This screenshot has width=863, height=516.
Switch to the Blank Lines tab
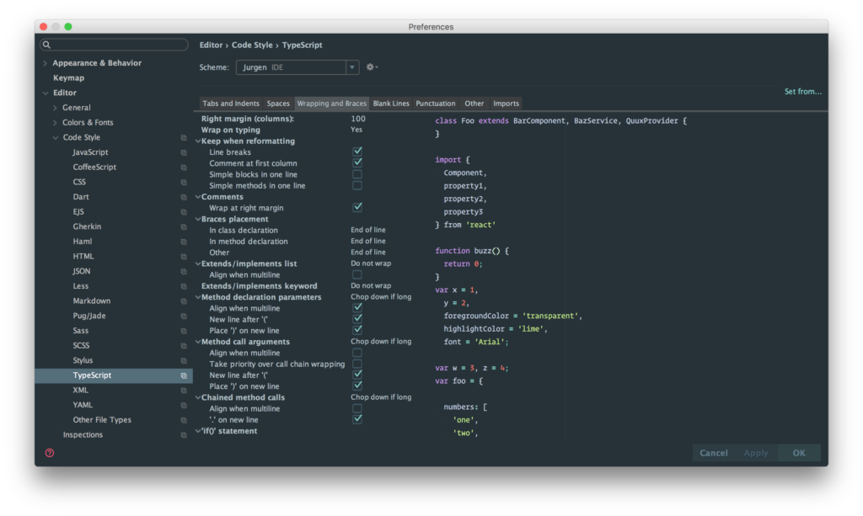pos(391,104)
